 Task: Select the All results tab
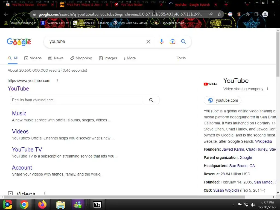[x=13, y=58]
